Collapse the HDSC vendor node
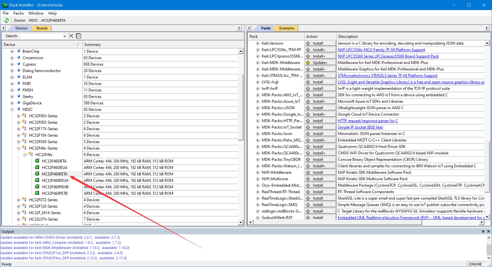Image resolution: width=492 pixels, height=267 pixels. (x=12, y=109)
